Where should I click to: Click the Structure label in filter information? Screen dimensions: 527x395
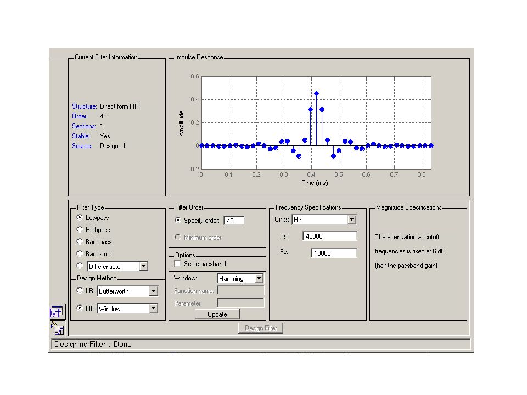coord(85,106)
